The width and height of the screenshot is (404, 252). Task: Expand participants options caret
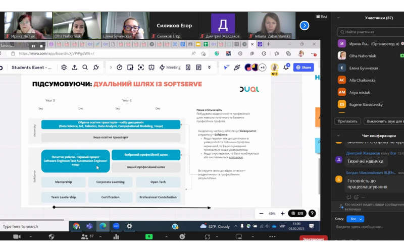click(100, 236)
